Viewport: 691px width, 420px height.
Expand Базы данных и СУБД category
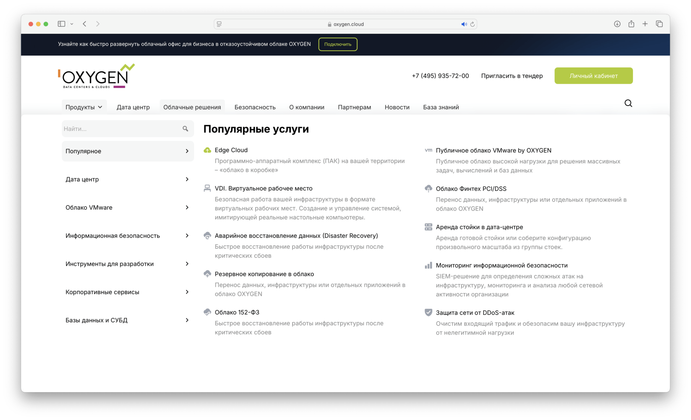click(127, 320)
